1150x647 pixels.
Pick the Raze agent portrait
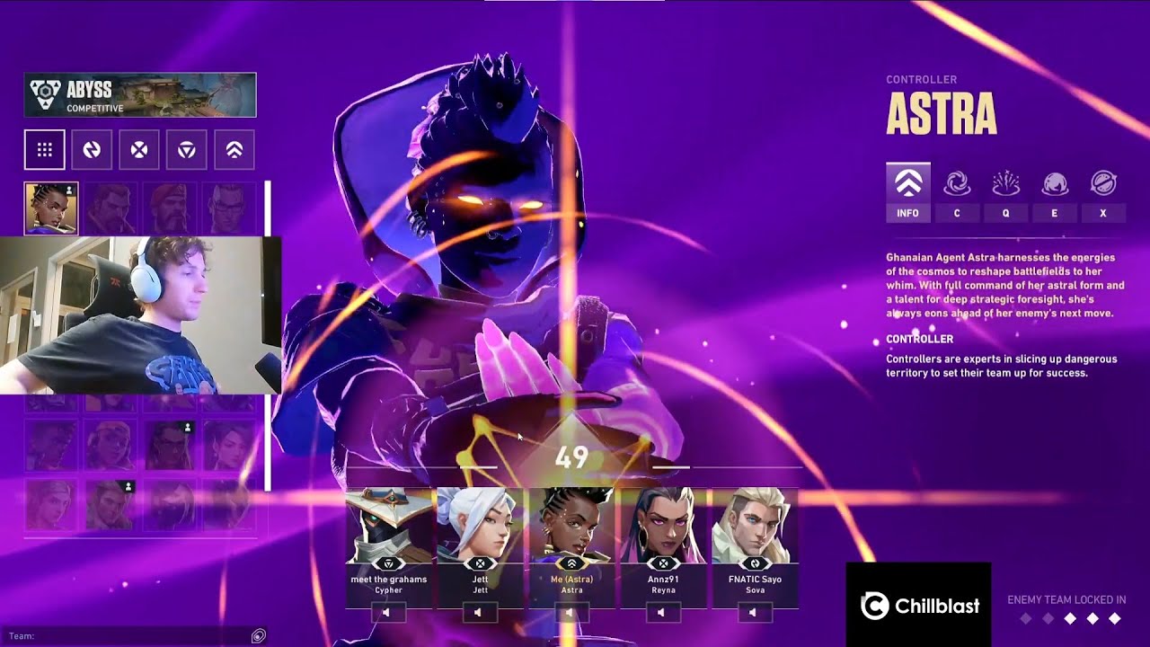pyautogui.click(x=111, y=445)
